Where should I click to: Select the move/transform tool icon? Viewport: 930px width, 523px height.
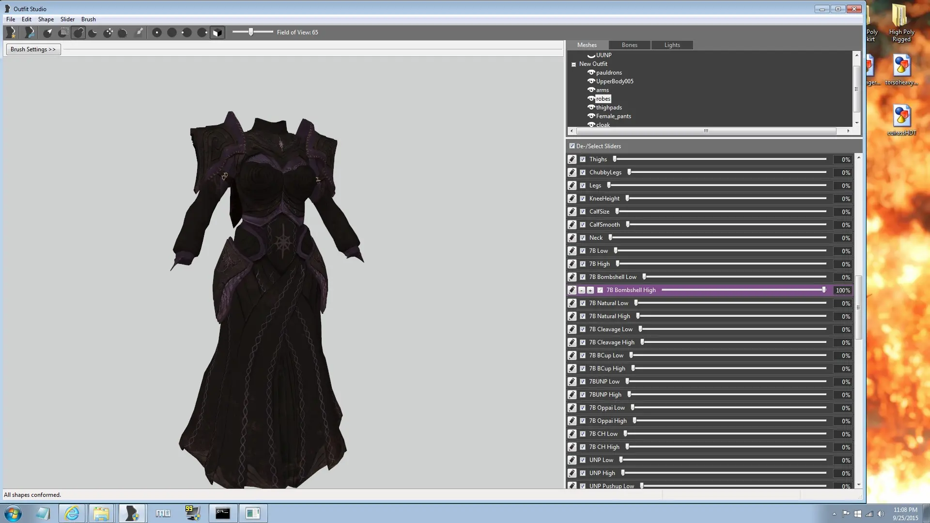(108, 32)
